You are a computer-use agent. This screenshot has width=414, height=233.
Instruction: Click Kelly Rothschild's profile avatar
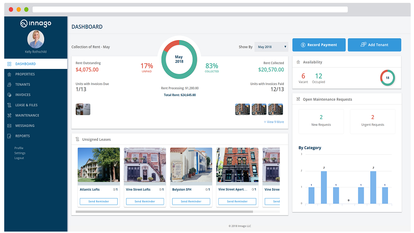pos(36,39)
